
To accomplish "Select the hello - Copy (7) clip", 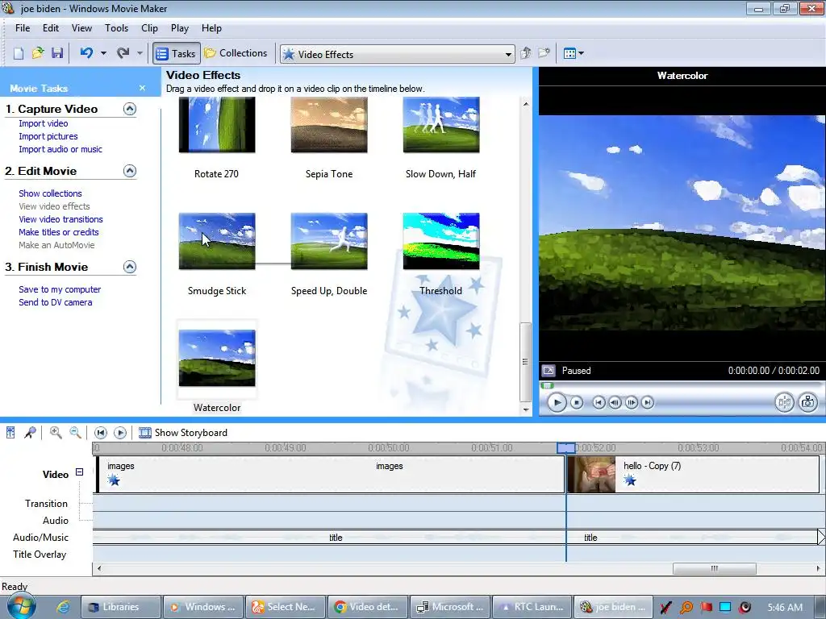I will point(693,474).
